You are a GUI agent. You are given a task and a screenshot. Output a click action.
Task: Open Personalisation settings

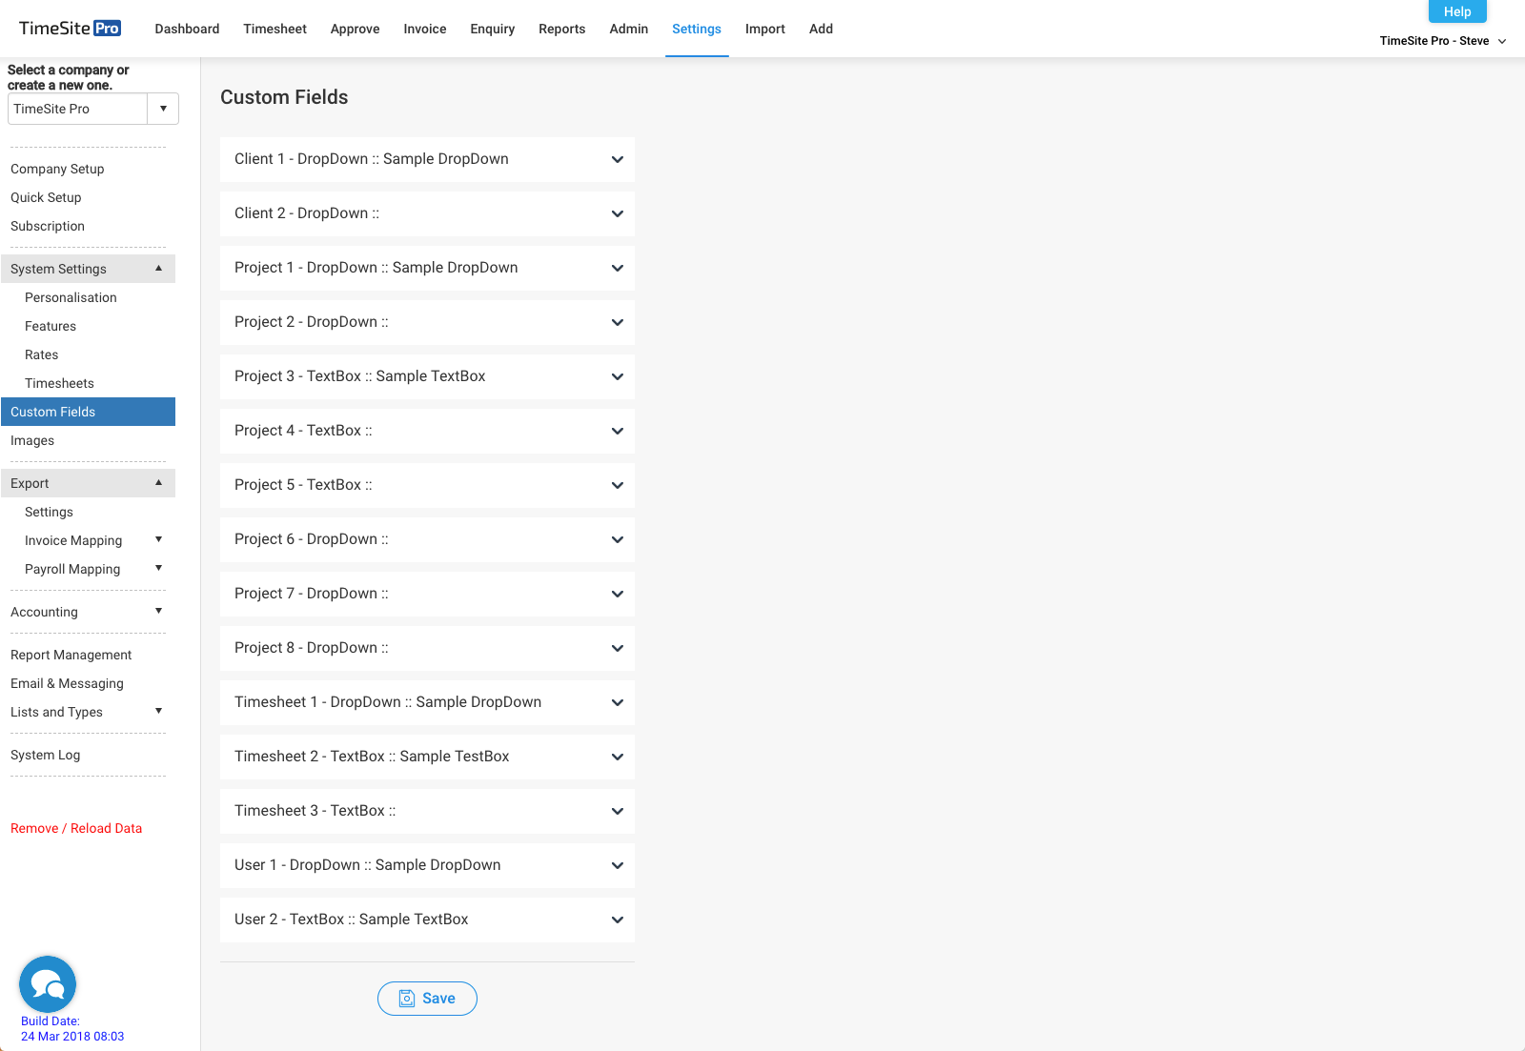click(71, 297)
